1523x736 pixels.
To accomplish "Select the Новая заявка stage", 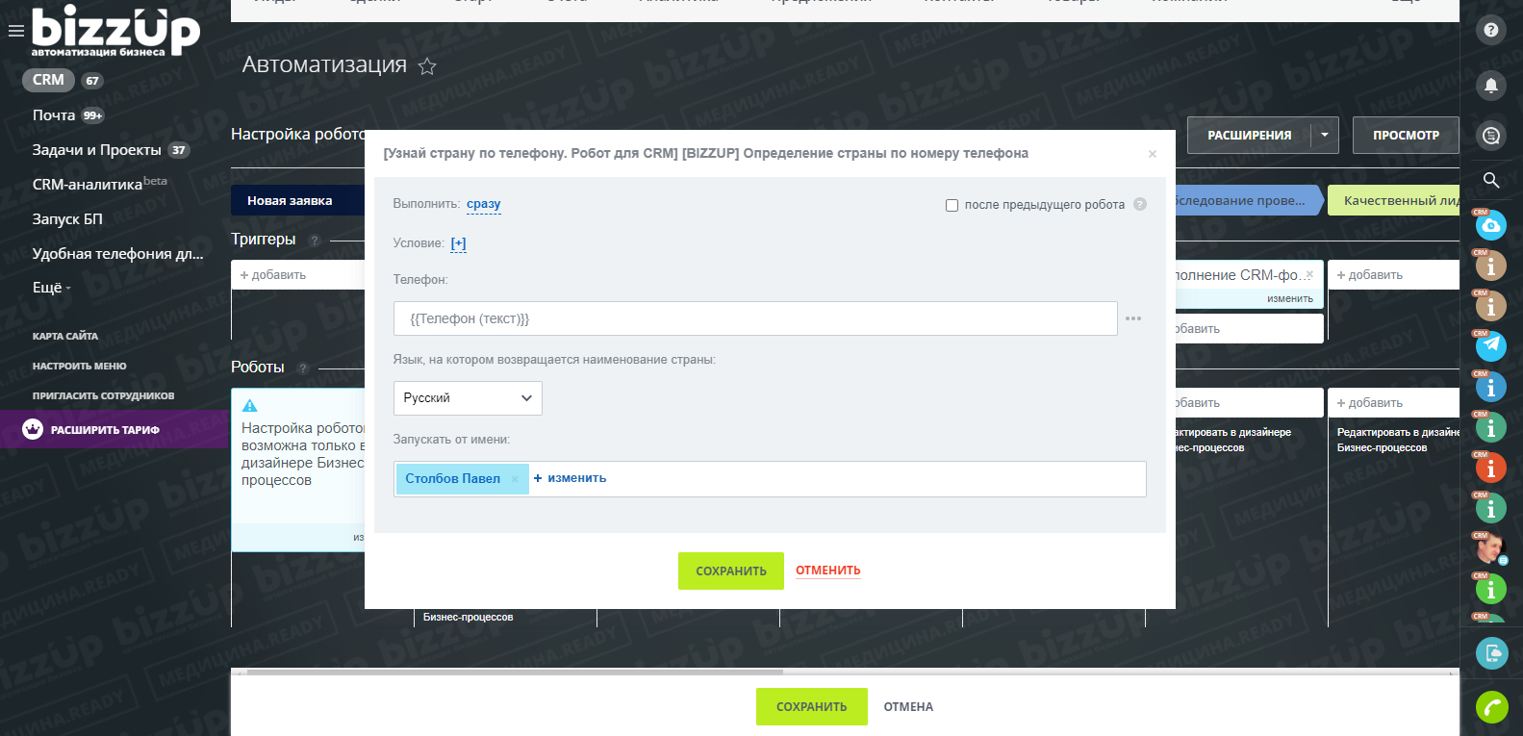I will tap(298, 200).
